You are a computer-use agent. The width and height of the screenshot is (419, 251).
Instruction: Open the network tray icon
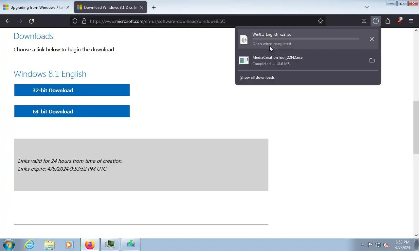[378, 245]
